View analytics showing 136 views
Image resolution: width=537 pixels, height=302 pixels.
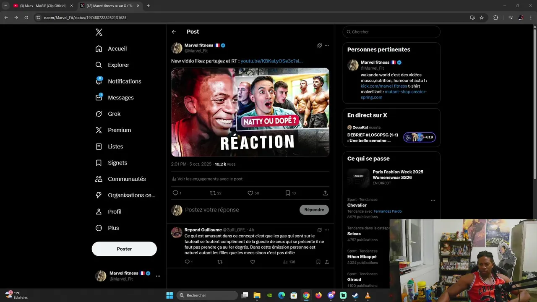click(289, 262)
